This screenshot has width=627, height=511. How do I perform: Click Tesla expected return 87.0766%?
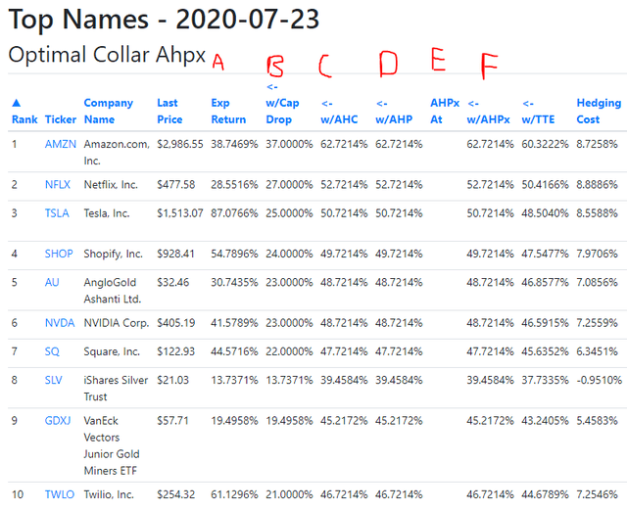(x=234, y=213)
